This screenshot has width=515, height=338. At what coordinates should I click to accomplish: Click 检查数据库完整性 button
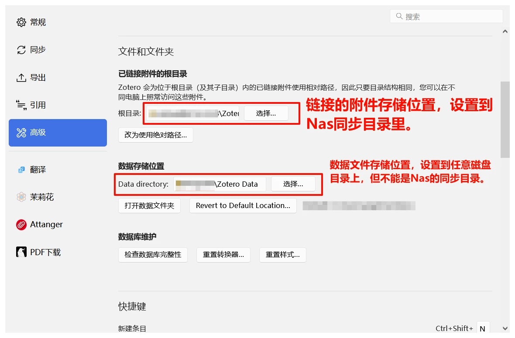pyautogui.click(x=153, y=255)
